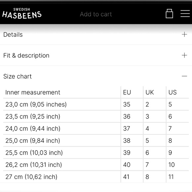This screenshot has width=192, height=192.
Task: Click the Swedish Hasbeens logo
Action: coord(22,14)
